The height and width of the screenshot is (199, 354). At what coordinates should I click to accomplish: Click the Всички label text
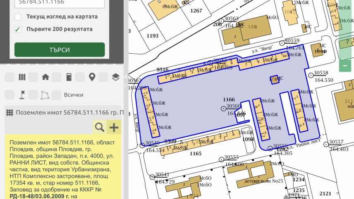point(74,95)
